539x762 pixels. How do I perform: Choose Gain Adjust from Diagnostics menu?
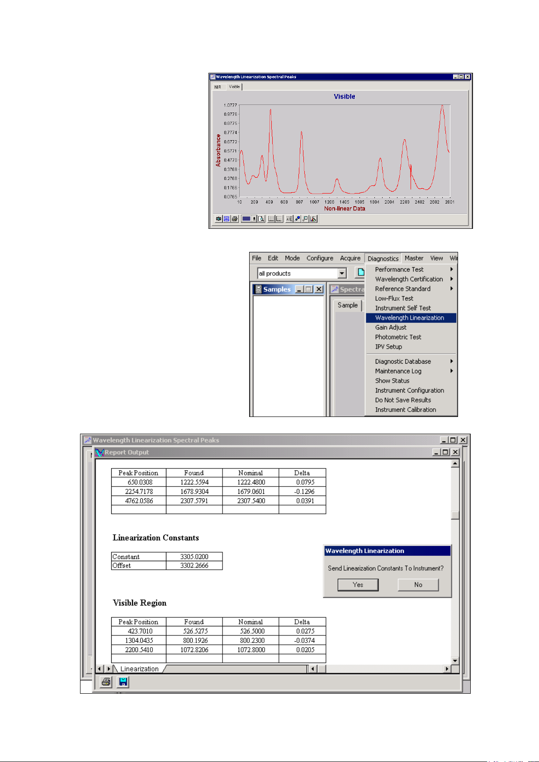pos(391,327)
